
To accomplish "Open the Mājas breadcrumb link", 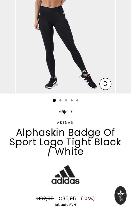I will pyautogui.click(x=64, y=112).
